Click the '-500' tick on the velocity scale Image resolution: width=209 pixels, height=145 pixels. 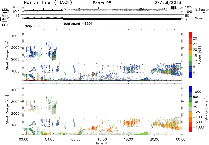(x=198, y=122)
